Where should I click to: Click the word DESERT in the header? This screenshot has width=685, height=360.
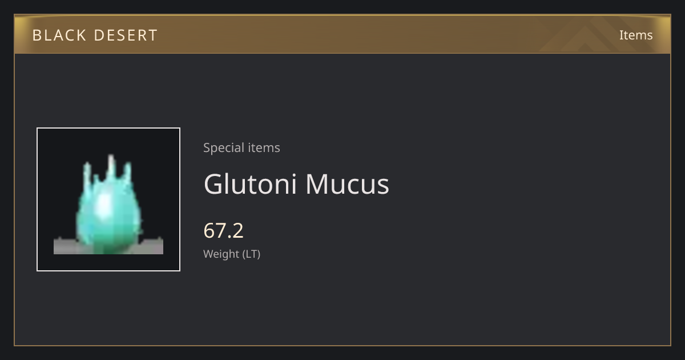[126, 35]
